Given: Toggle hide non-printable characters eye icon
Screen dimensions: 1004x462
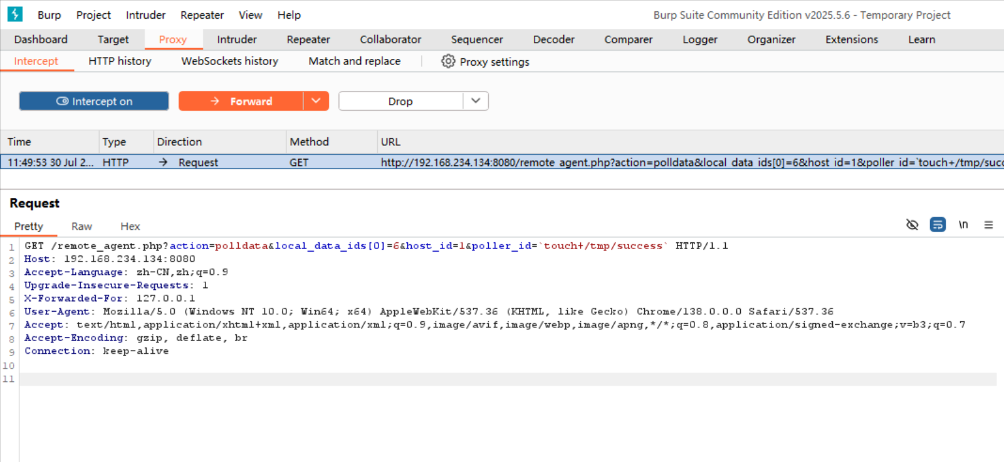Looking at the screenshot, I should pos(912,225).
